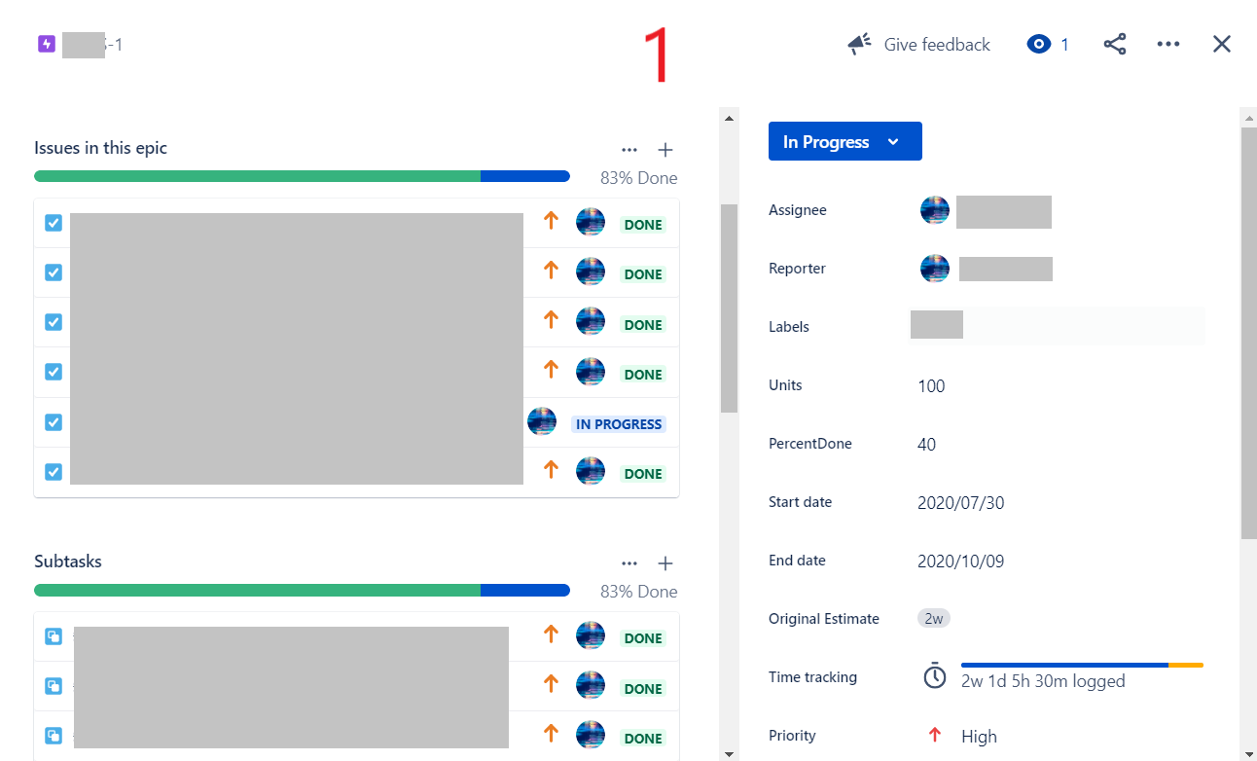Click the right panel scroll down arrow
Image resolution: width=1257 pixels, height=761 pixels.
pos(1248,753)
